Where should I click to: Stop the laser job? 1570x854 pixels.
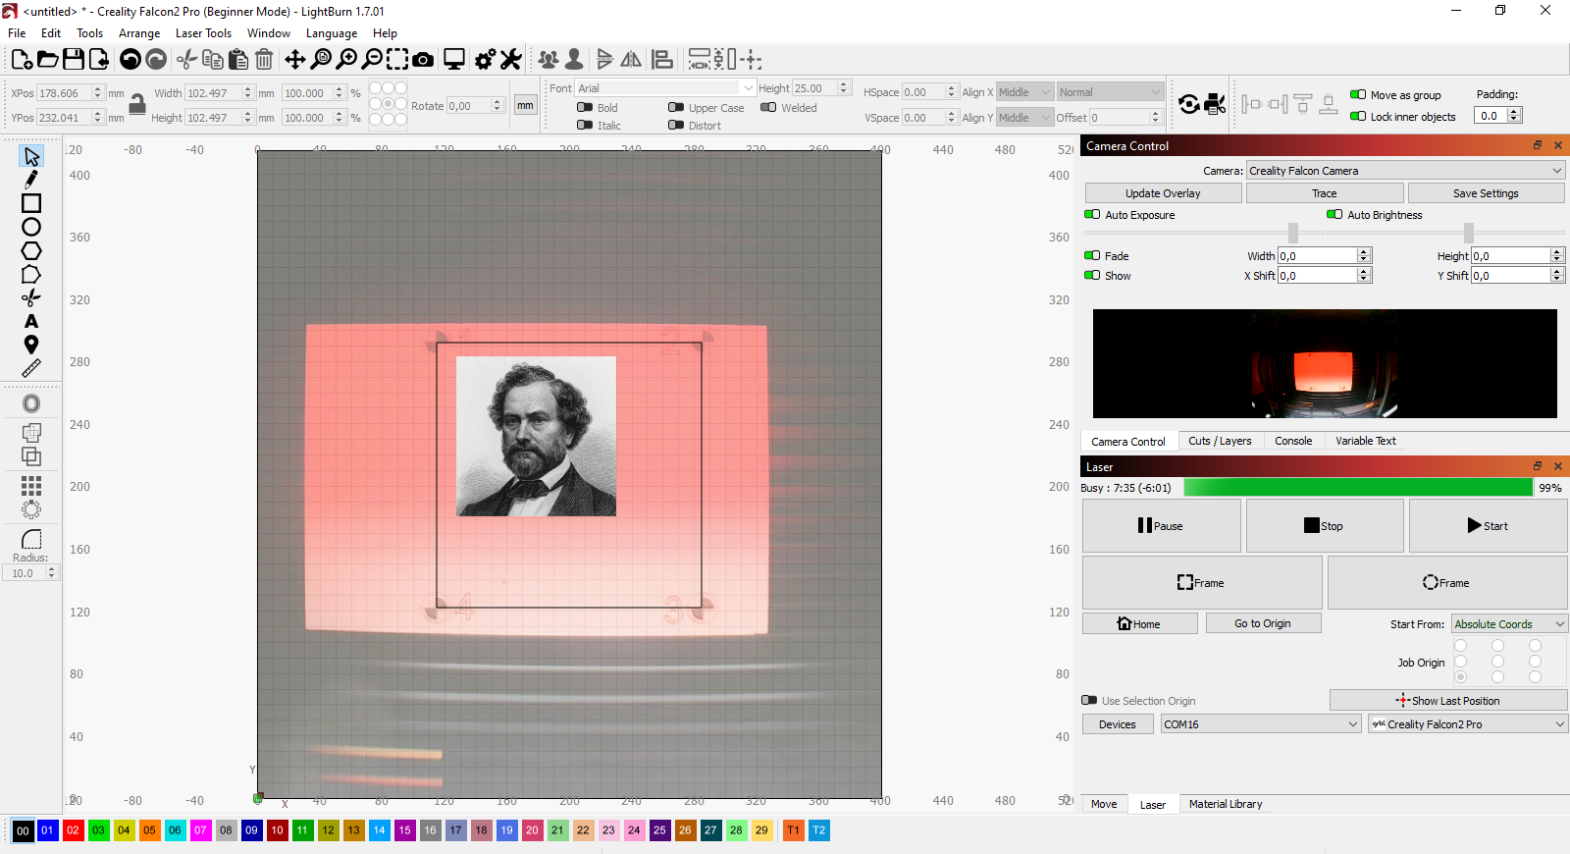(x=1325, y=526)
